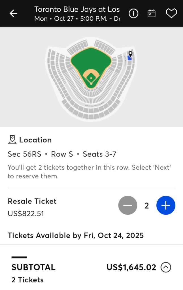Select the blue highlighted seat section
This screenshot has width=183, height=290.
click(x=129, y=58)
